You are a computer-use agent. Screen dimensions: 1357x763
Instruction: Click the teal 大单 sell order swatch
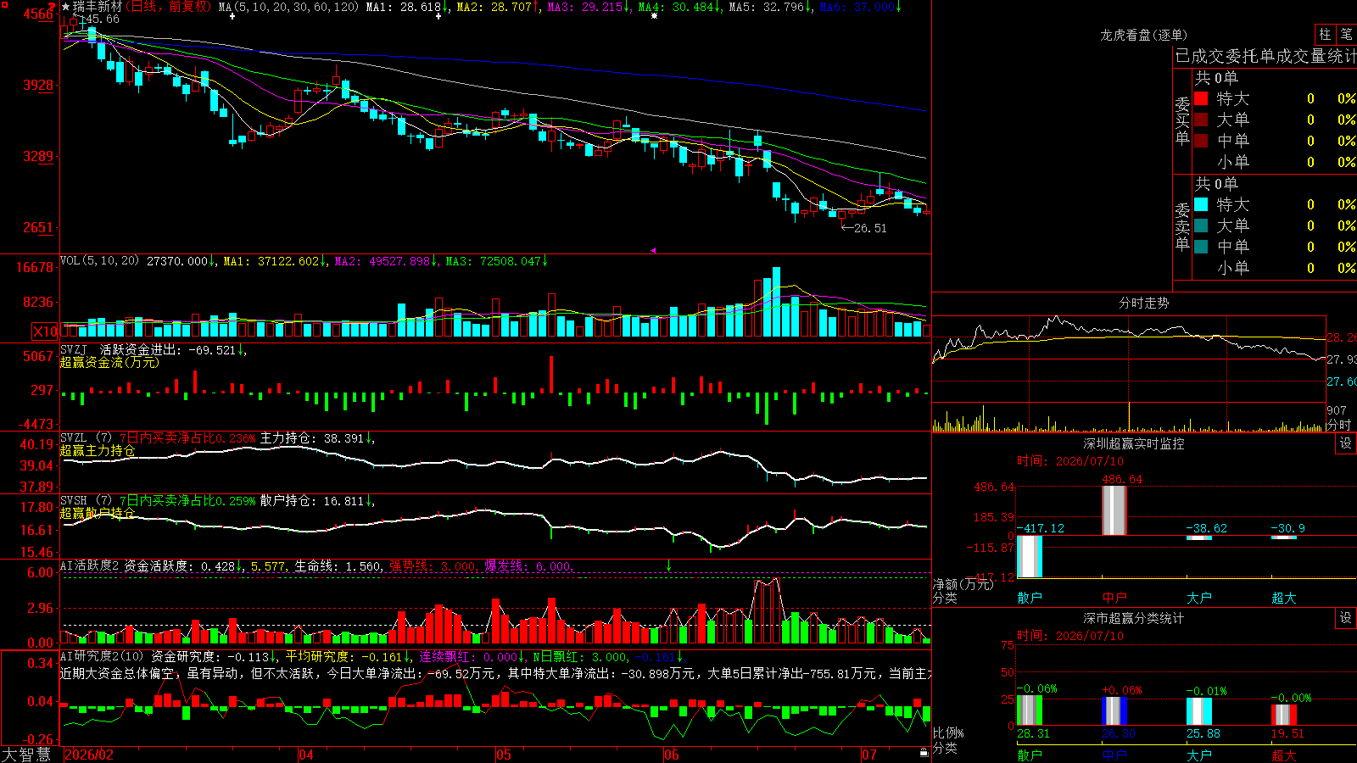[1201, 226]
